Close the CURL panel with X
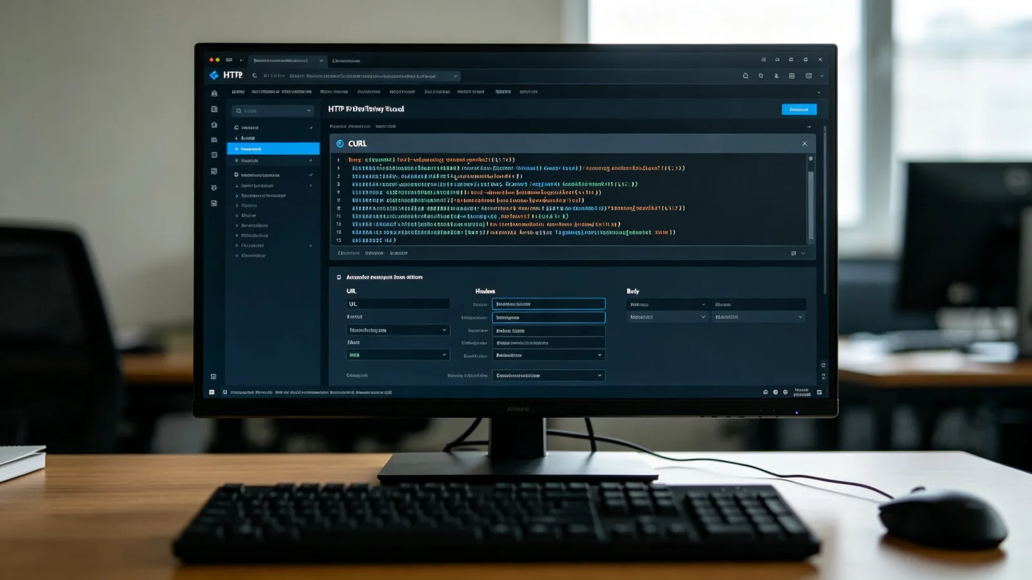Image resolution: width=1032 pixels, height=580 pixels. [x=804, y=144]
